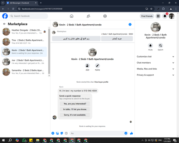Image resolution: width=179 pixels, height=143 pixels.
Task: Open taskbar search magnifier
Action: pyautogui.click(x=10, y=140)
